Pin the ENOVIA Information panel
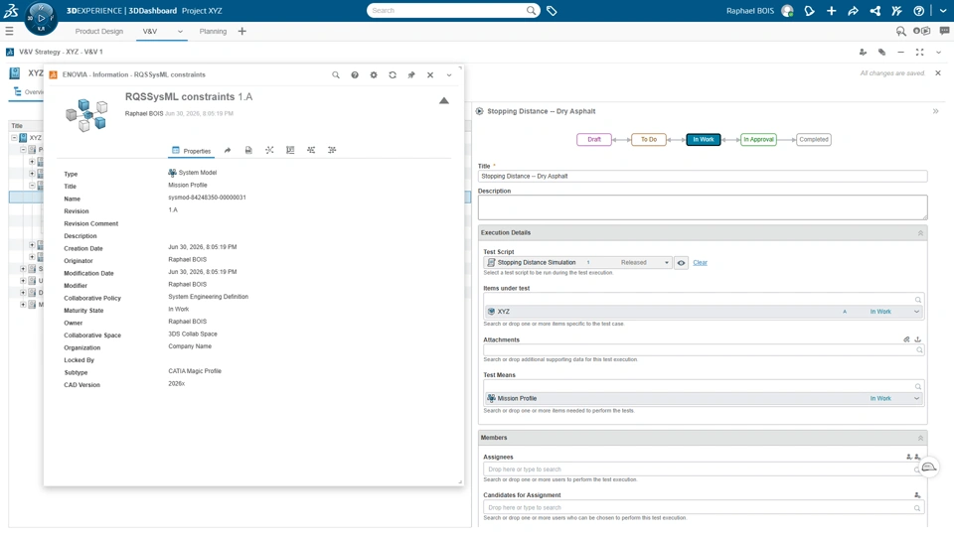954x536 pixels. coord(411,74)
